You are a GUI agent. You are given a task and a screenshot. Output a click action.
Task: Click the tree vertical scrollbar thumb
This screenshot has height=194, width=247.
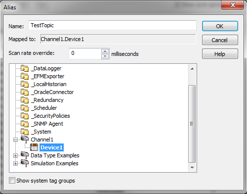click(x=192, y=124)
